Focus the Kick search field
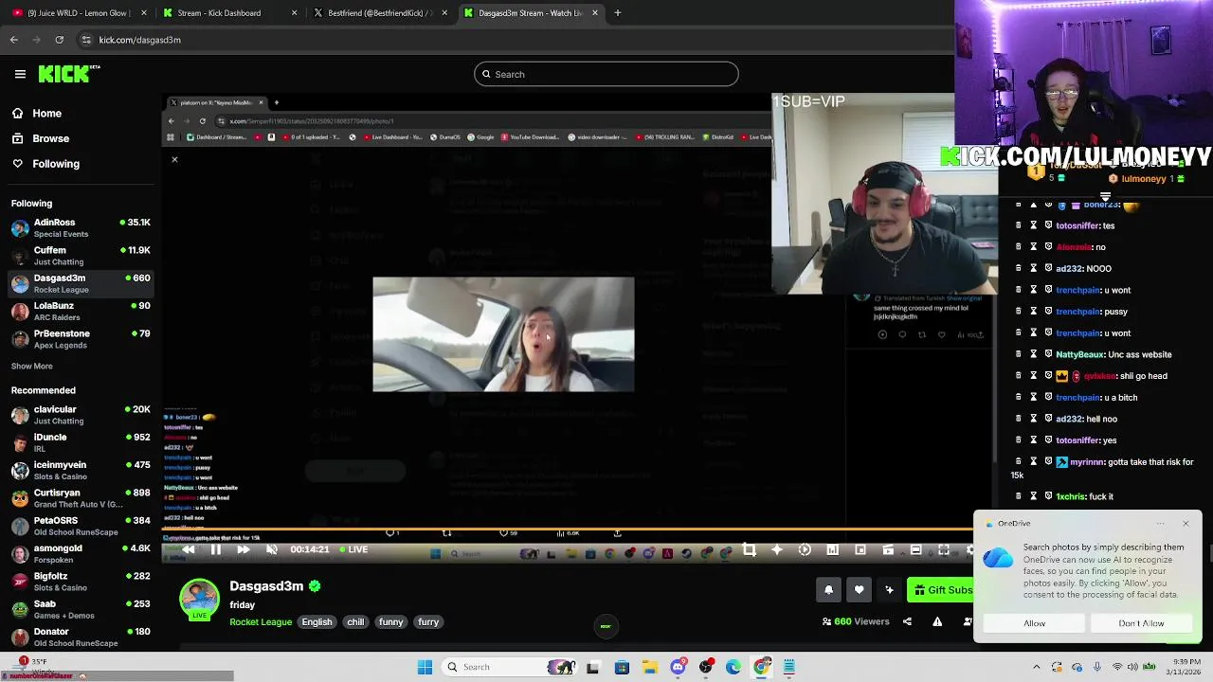 606,74
